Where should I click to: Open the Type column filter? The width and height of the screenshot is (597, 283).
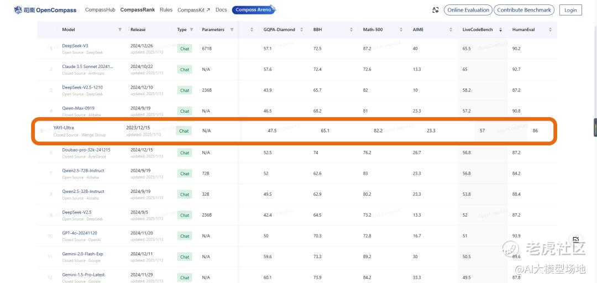191,29
